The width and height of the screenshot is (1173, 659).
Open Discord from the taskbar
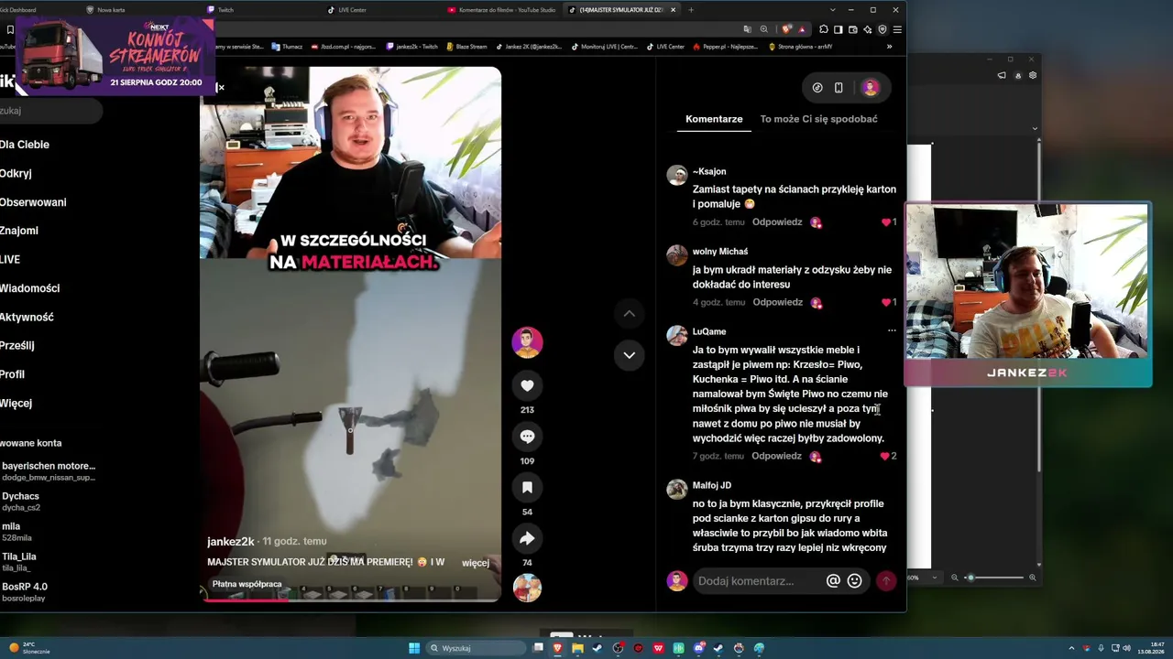[x=698, y=648]
